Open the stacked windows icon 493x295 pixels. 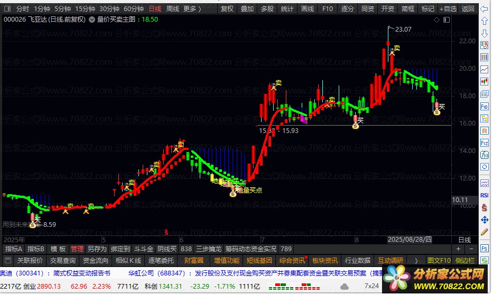coord(484,94)
